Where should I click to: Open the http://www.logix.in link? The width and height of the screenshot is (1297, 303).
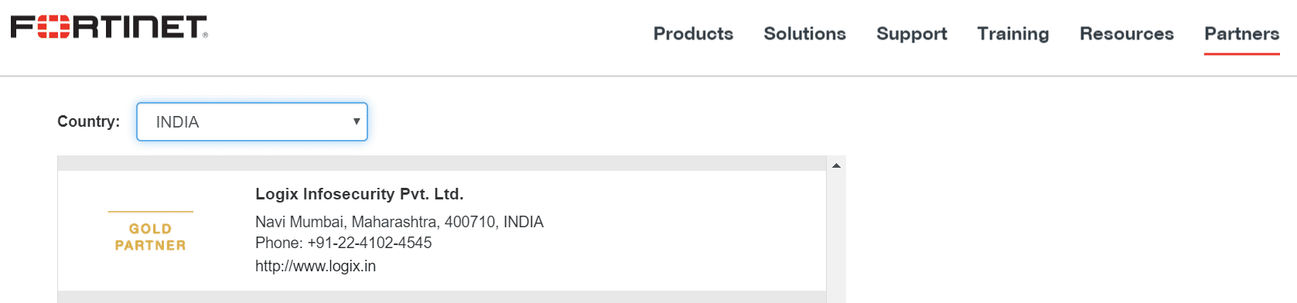(316, 266)
